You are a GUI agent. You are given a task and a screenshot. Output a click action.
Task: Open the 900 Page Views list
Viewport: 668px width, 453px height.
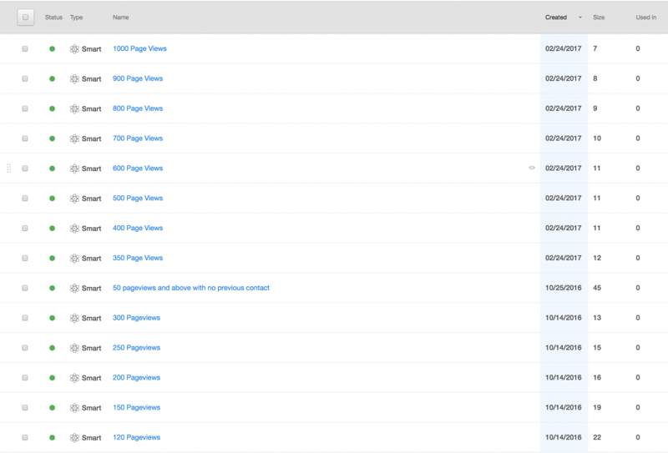pyautogui.click(x=138, y=78)
